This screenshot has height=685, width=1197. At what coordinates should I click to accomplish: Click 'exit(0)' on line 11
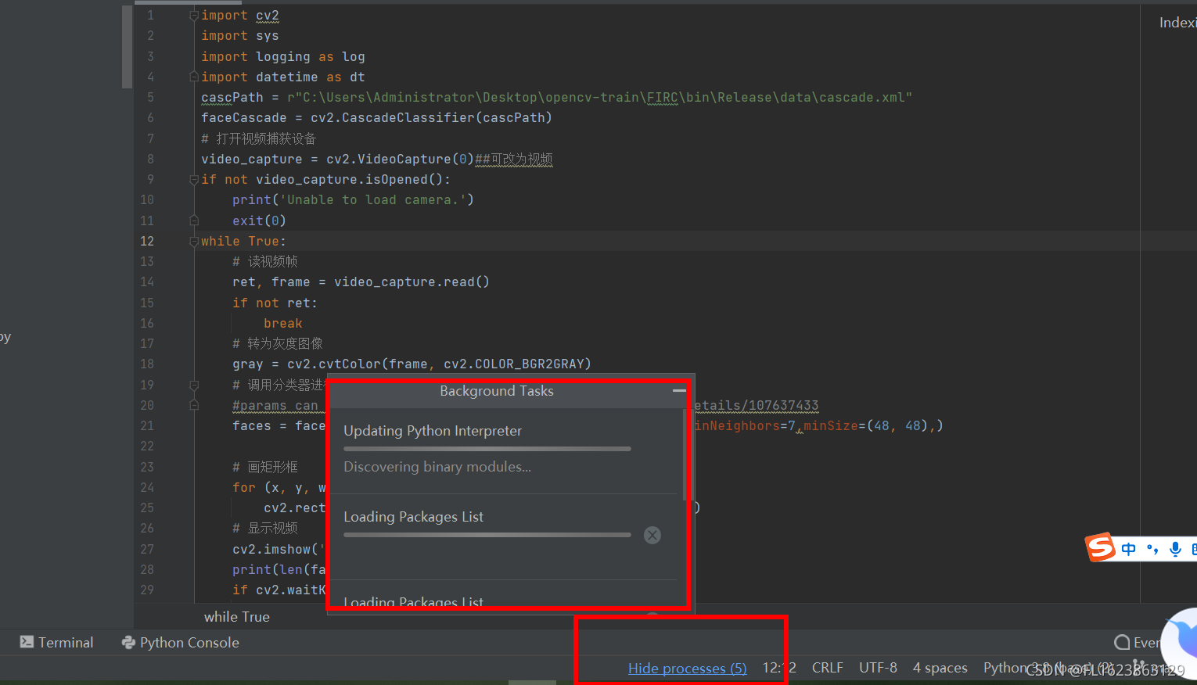(260, 221)
